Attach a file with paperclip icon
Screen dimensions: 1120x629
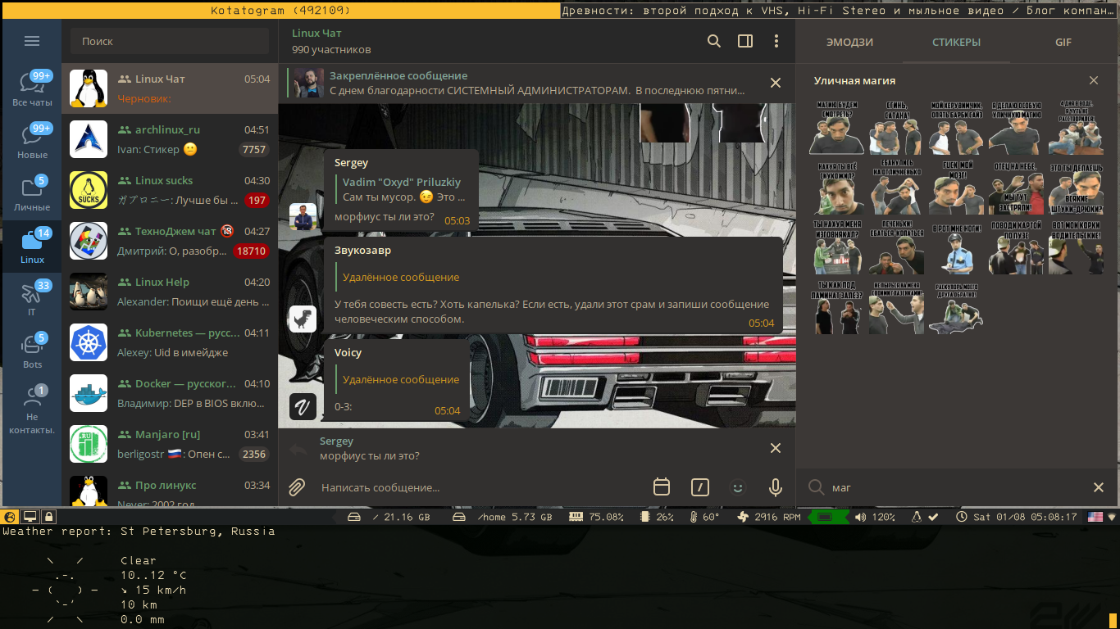click(x=297, y=487)
